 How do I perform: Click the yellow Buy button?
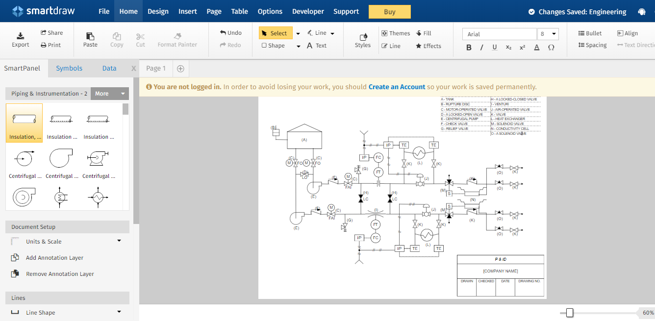390,12
